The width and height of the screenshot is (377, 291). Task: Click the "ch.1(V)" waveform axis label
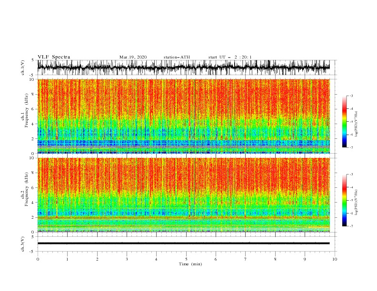(23, 68)
